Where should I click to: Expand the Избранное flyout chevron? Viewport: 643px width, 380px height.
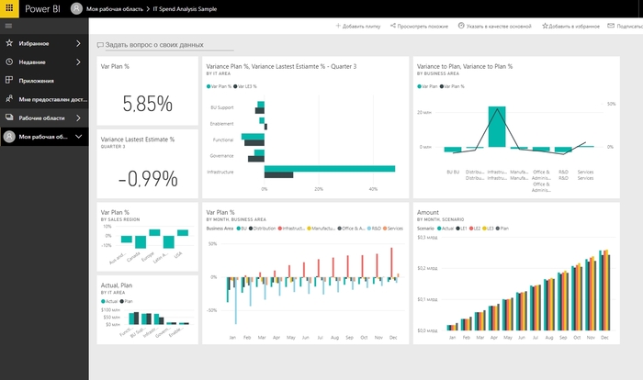click(x=79, y=43)
